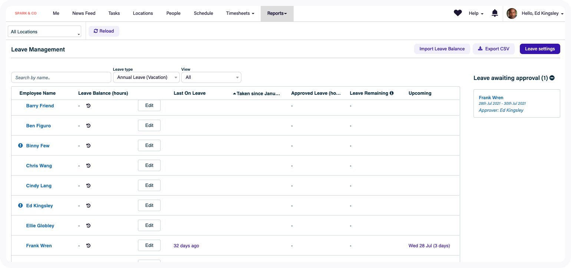This screenshot has width=571, height=268.
Task: Edit Chris Wang's leave balance
Action: [x=149, y=165]
